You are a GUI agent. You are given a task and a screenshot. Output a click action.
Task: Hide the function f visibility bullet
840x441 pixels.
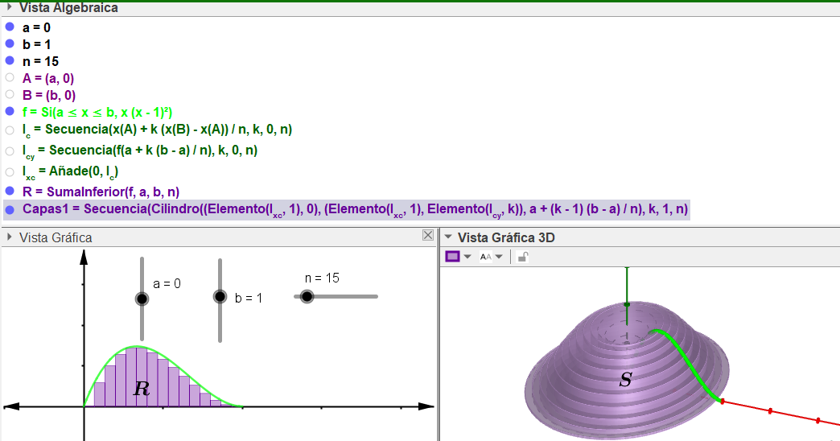coord(10,112)
